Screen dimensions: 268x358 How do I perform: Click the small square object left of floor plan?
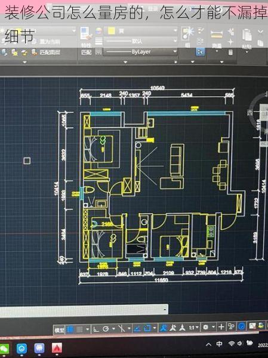[x=27, y=161]
